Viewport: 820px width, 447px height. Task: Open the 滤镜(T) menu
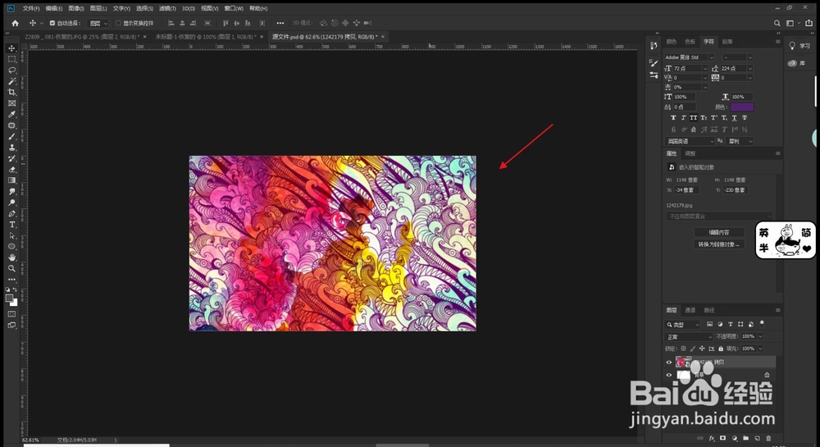tap(167, 8)
